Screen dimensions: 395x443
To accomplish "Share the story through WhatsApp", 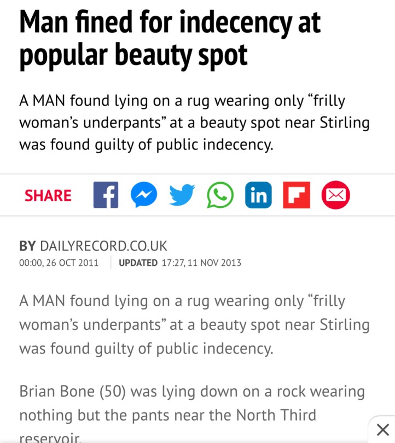I will coord(220,195).
